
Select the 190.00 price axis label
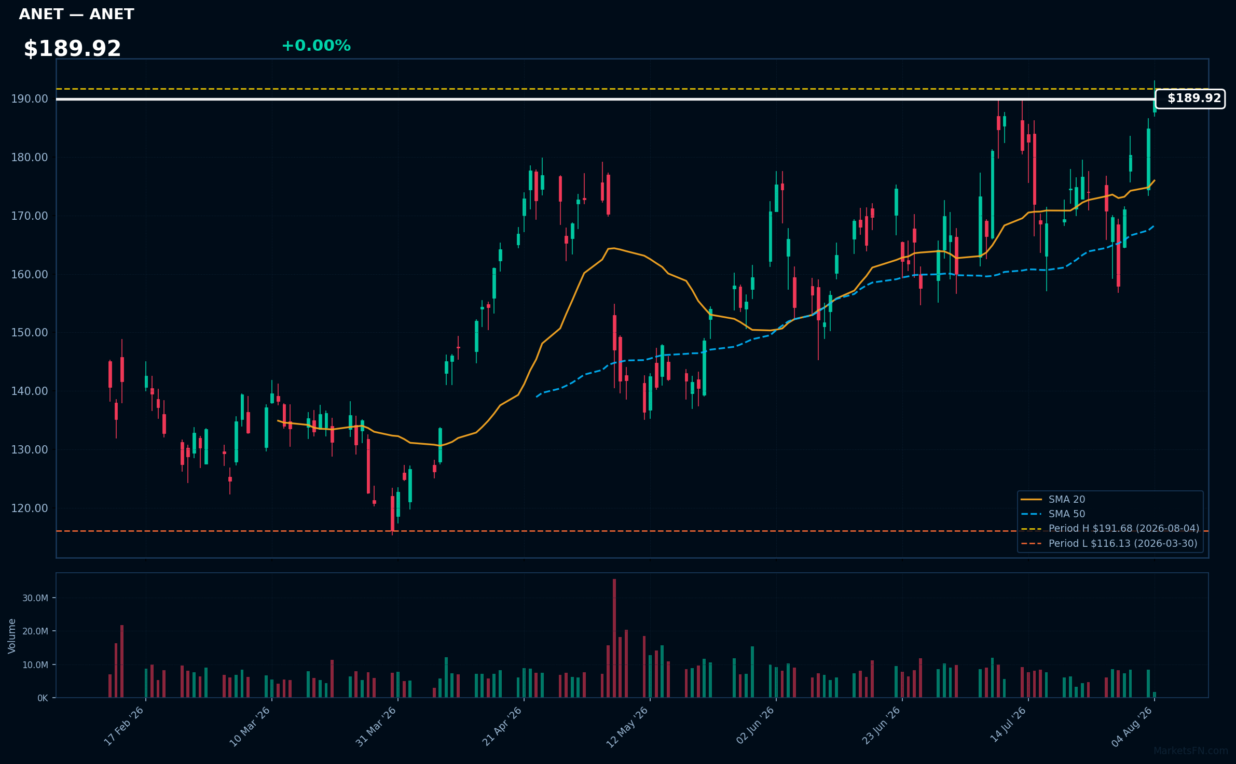point(30,99)
